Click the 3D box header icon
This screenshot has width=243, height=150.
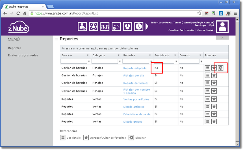pyautogui.click(x=127, y=27)
